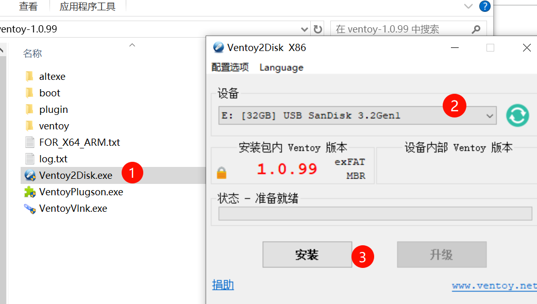
Task: Select the plugin folder name
Action: 54,110
